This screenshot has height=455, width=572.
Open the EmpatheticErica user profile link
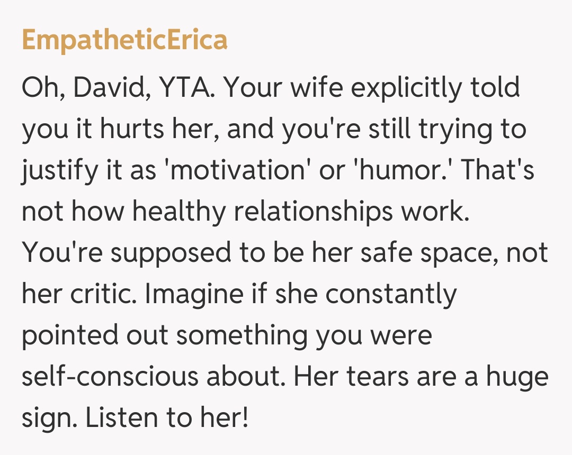click(x=124, y=40)
